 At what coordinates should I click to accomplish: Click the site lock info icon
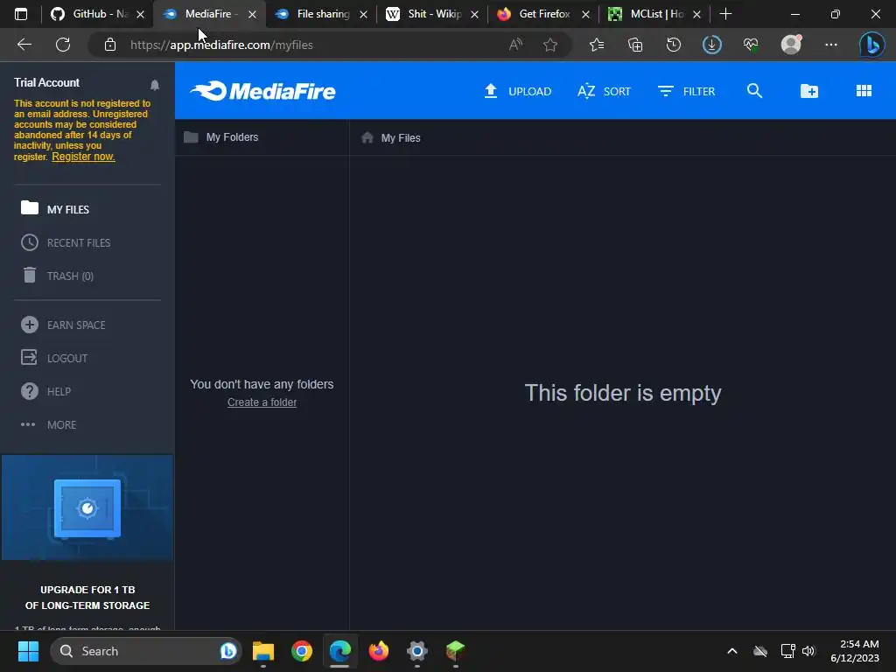pyautogui.click(x=110, y=45)
